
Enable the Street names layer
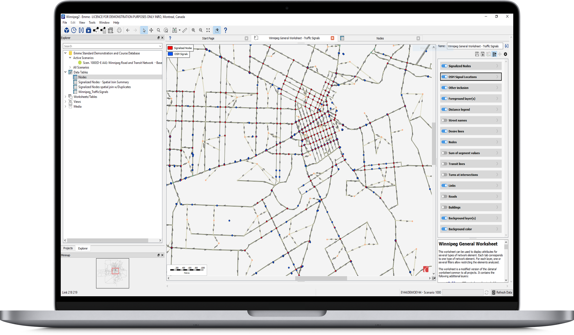pos(444,120)
